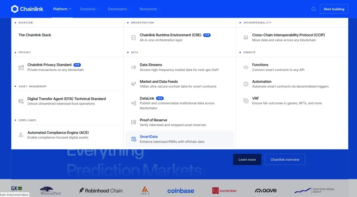Click the euroclear partner logo
The height and width of the screenshot is (197, 357).
[224, 191]
